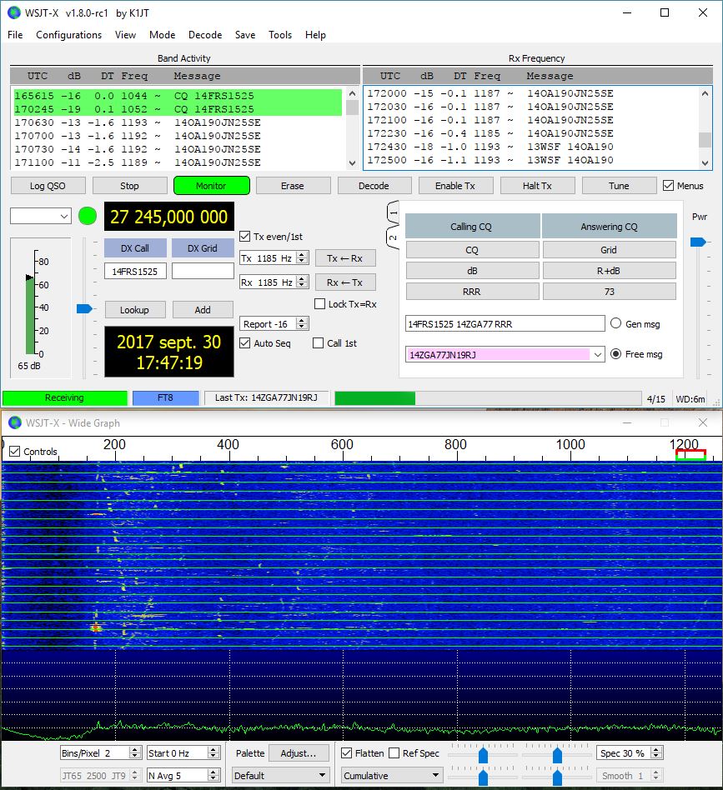
Task: Click the Add button
Action: (203, 309)
